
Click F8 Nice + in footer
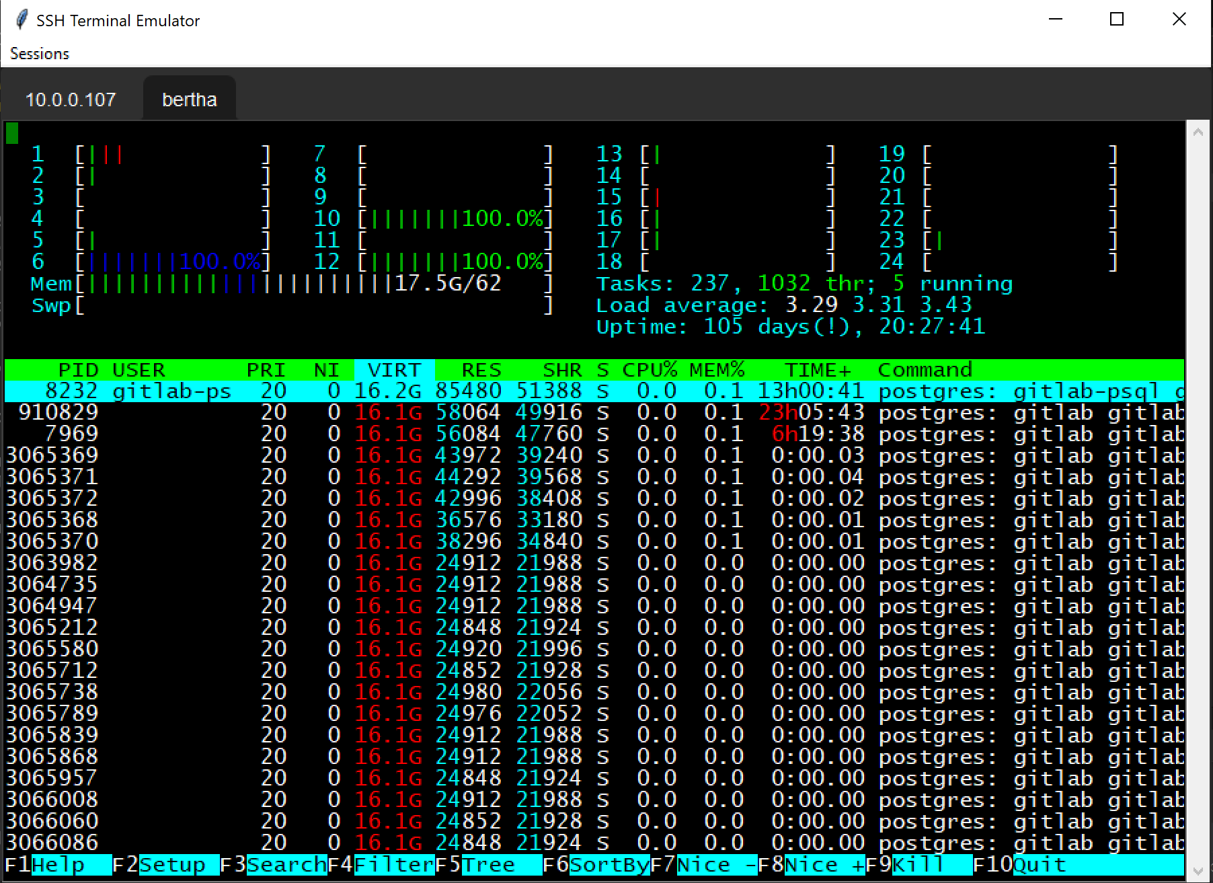coord(811,865)
